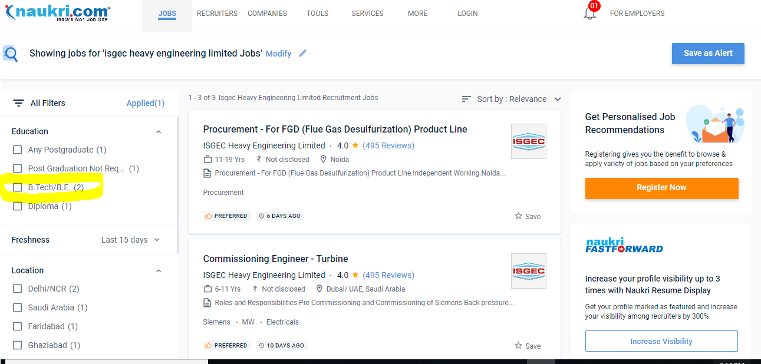This screenshot has width=761, height=364.
Task: Tick the B.Tech/B.E. education checkbox
Action: (18, 187)
